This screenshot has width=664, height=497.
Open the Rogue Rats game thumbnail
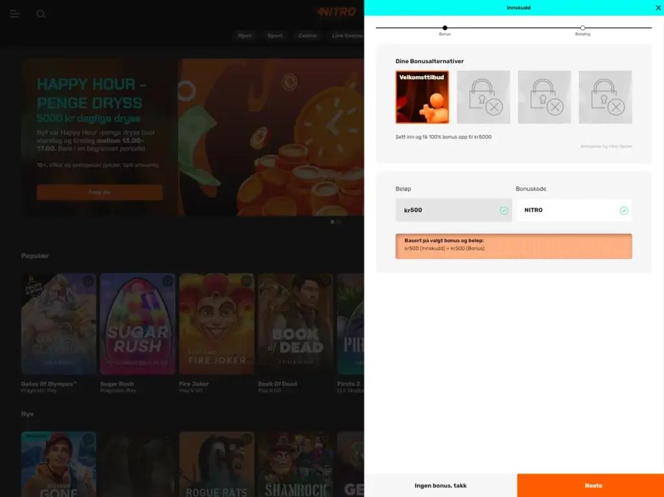(x=217, y=465)
